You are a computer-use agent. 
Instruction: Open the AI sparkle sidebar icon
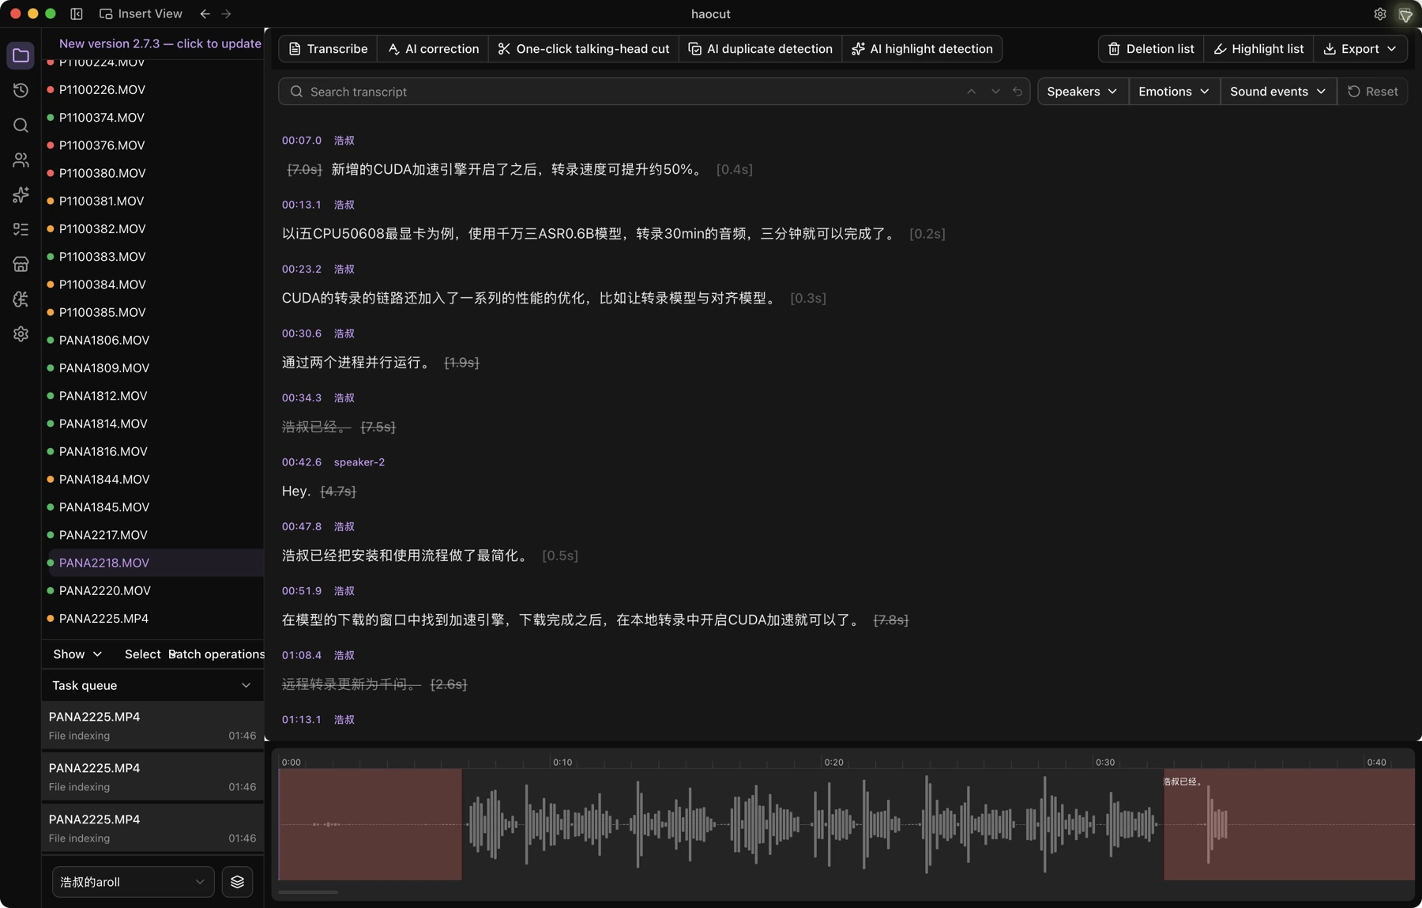tap(21, 194)
